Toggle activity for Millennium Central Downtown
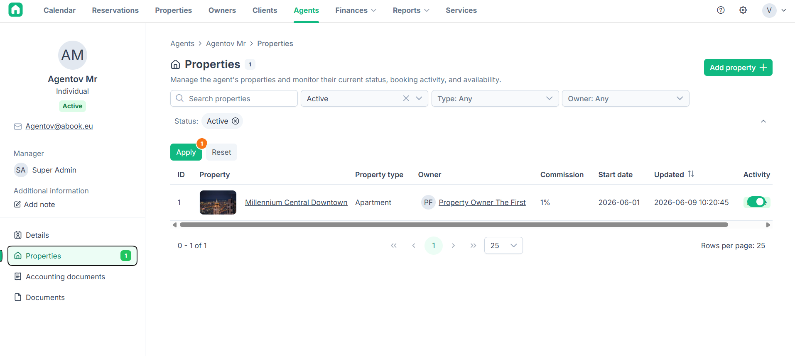Viewport: 795px width, 356px height. point(757,202)
